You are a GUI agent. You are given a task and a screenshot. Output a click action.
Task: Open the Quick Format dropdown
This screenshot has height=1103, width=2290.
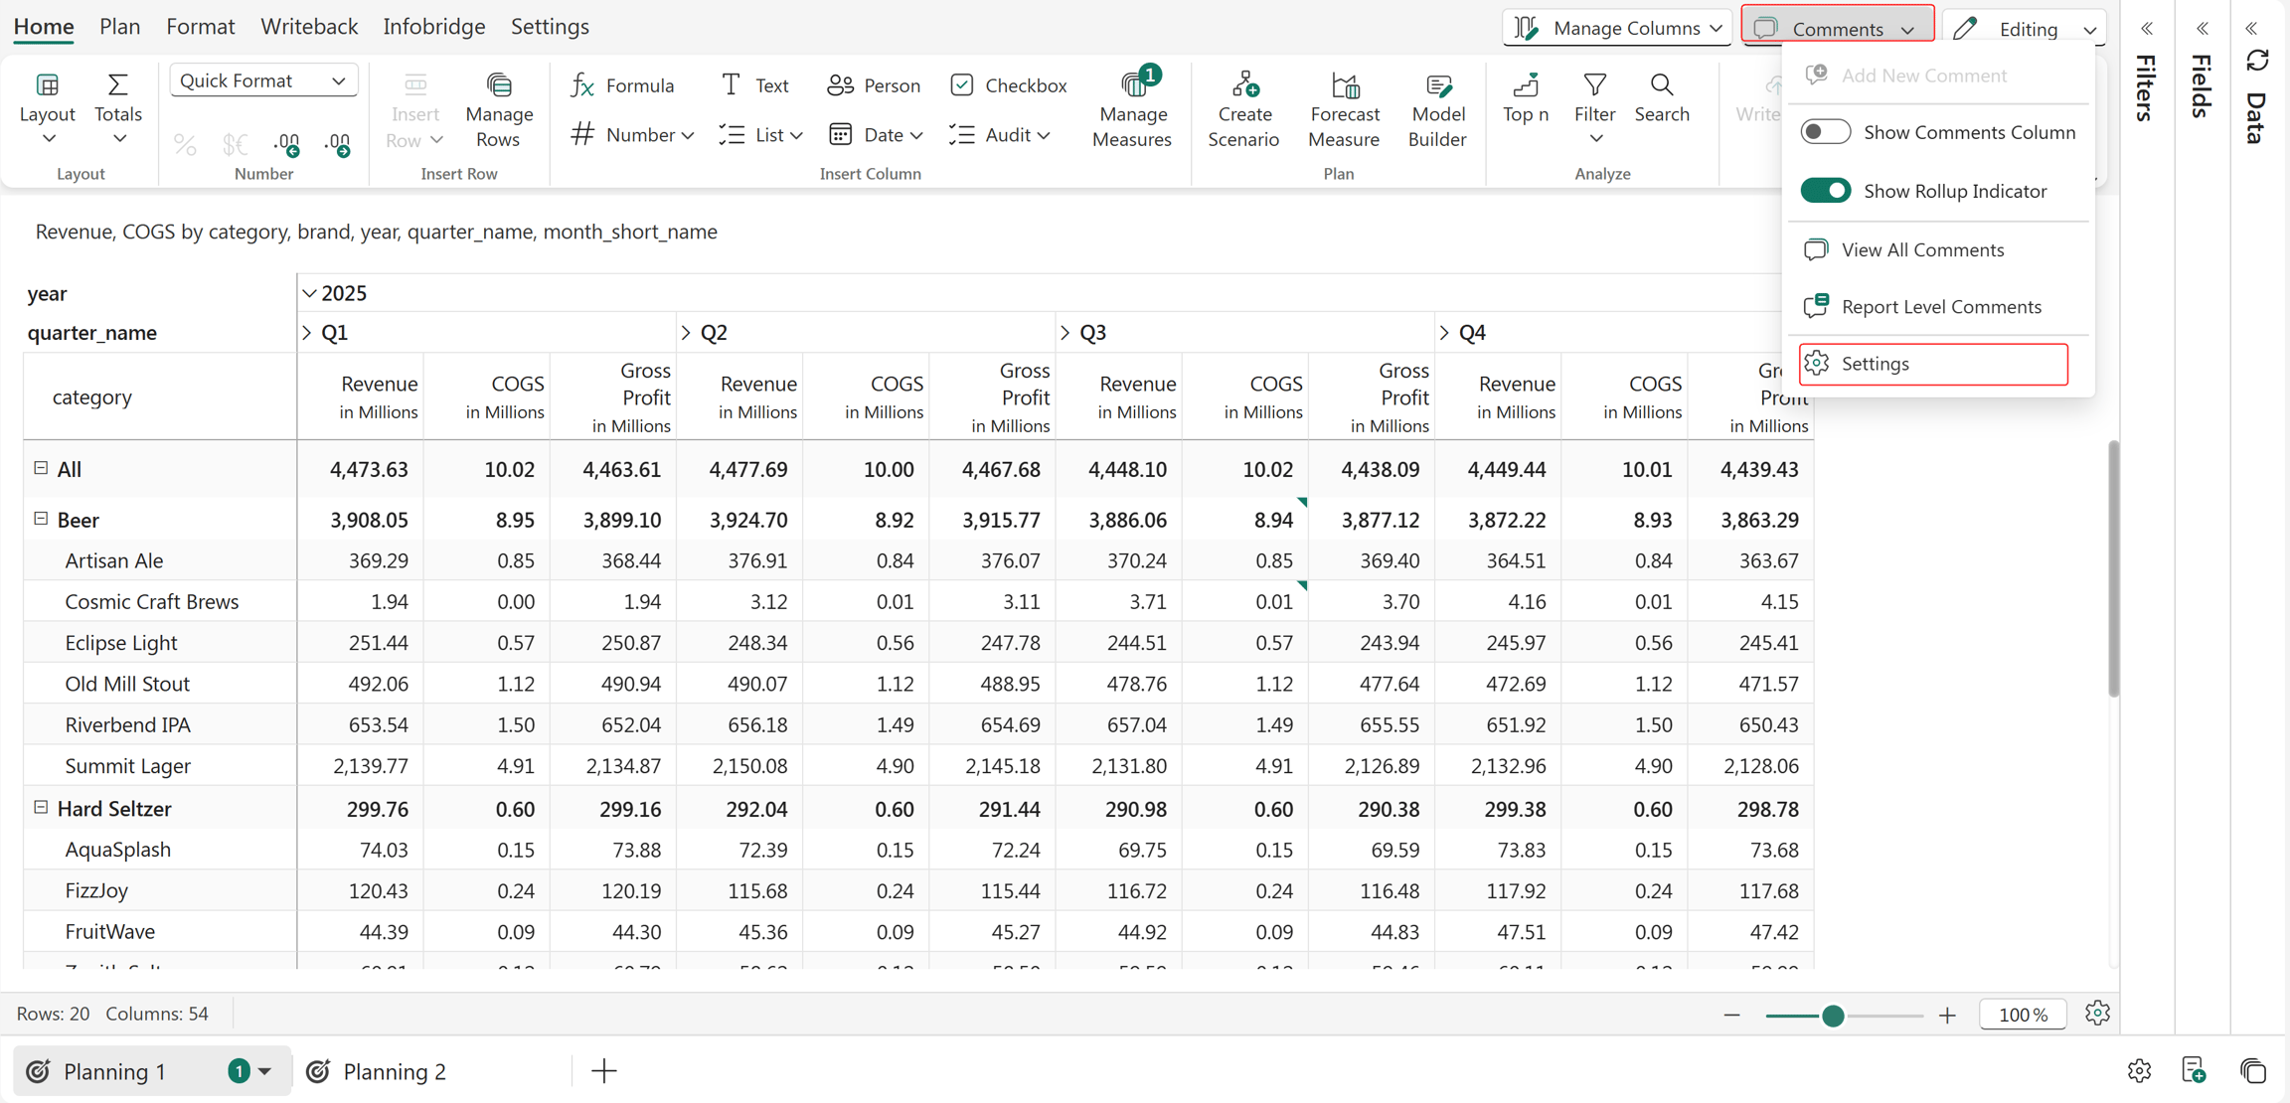(263, 80)
